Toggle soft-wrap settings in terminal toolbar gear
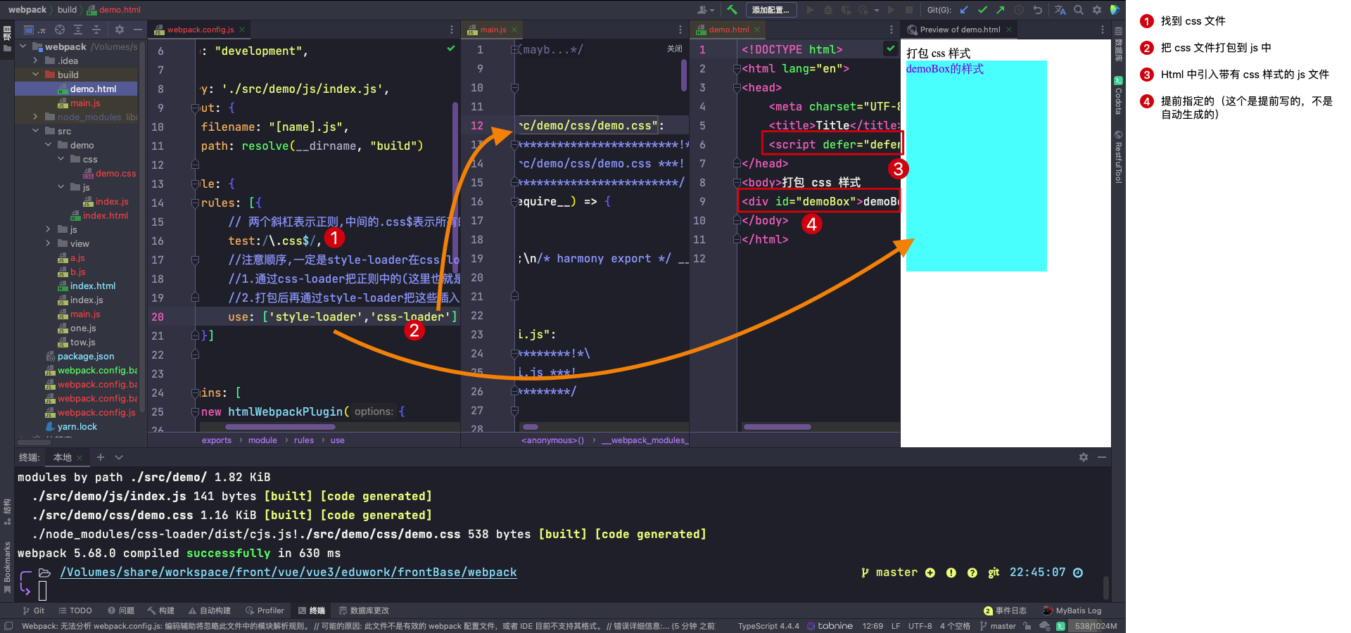1351x633 pixels. coord(1083,457)
